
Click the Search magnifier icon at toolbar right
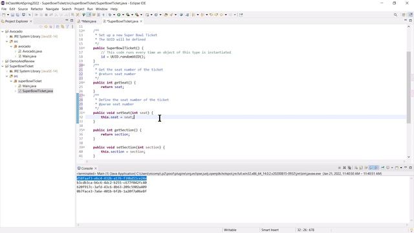click(395, 15)
